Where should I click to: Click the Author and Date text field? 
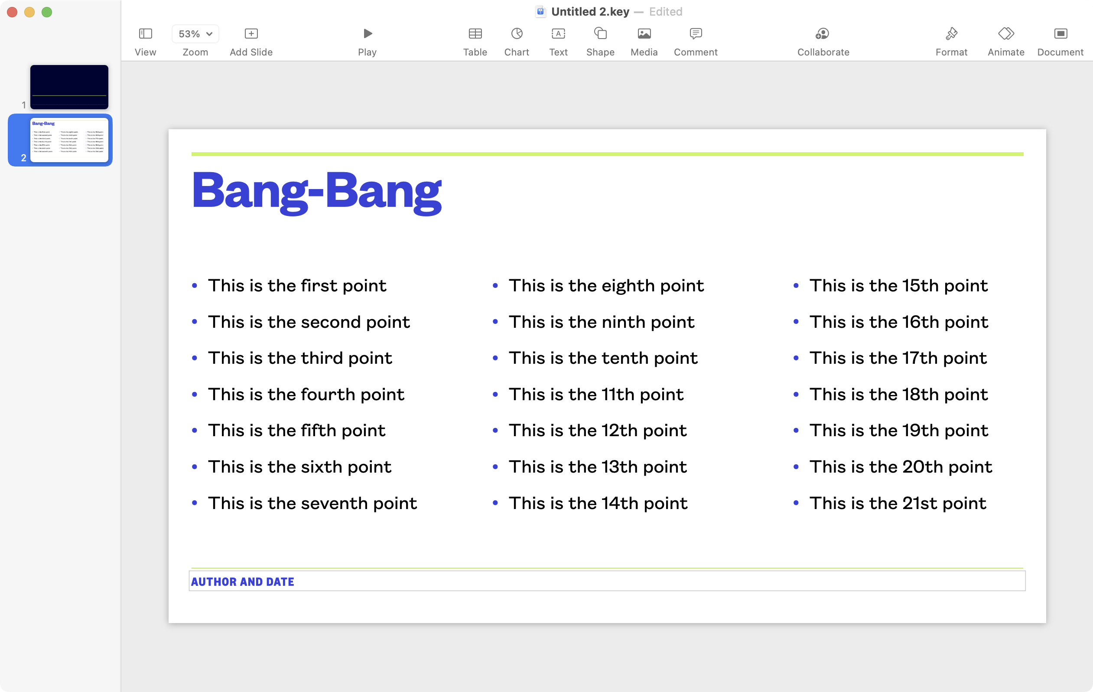pos(607,581)
